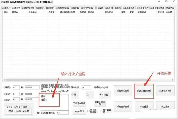The height and width of the screenshot is (119, 178).
Task: Click the 采集热门视频 button
Action: tap(123, 91)
